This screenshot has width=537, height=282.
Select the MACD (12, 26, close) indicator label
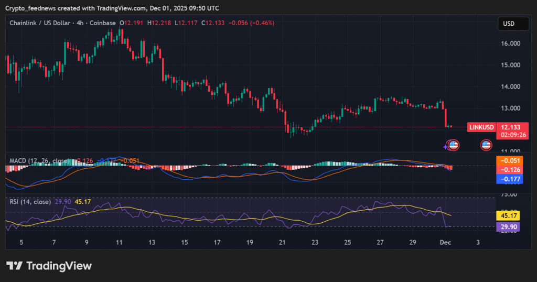(39, 161)
